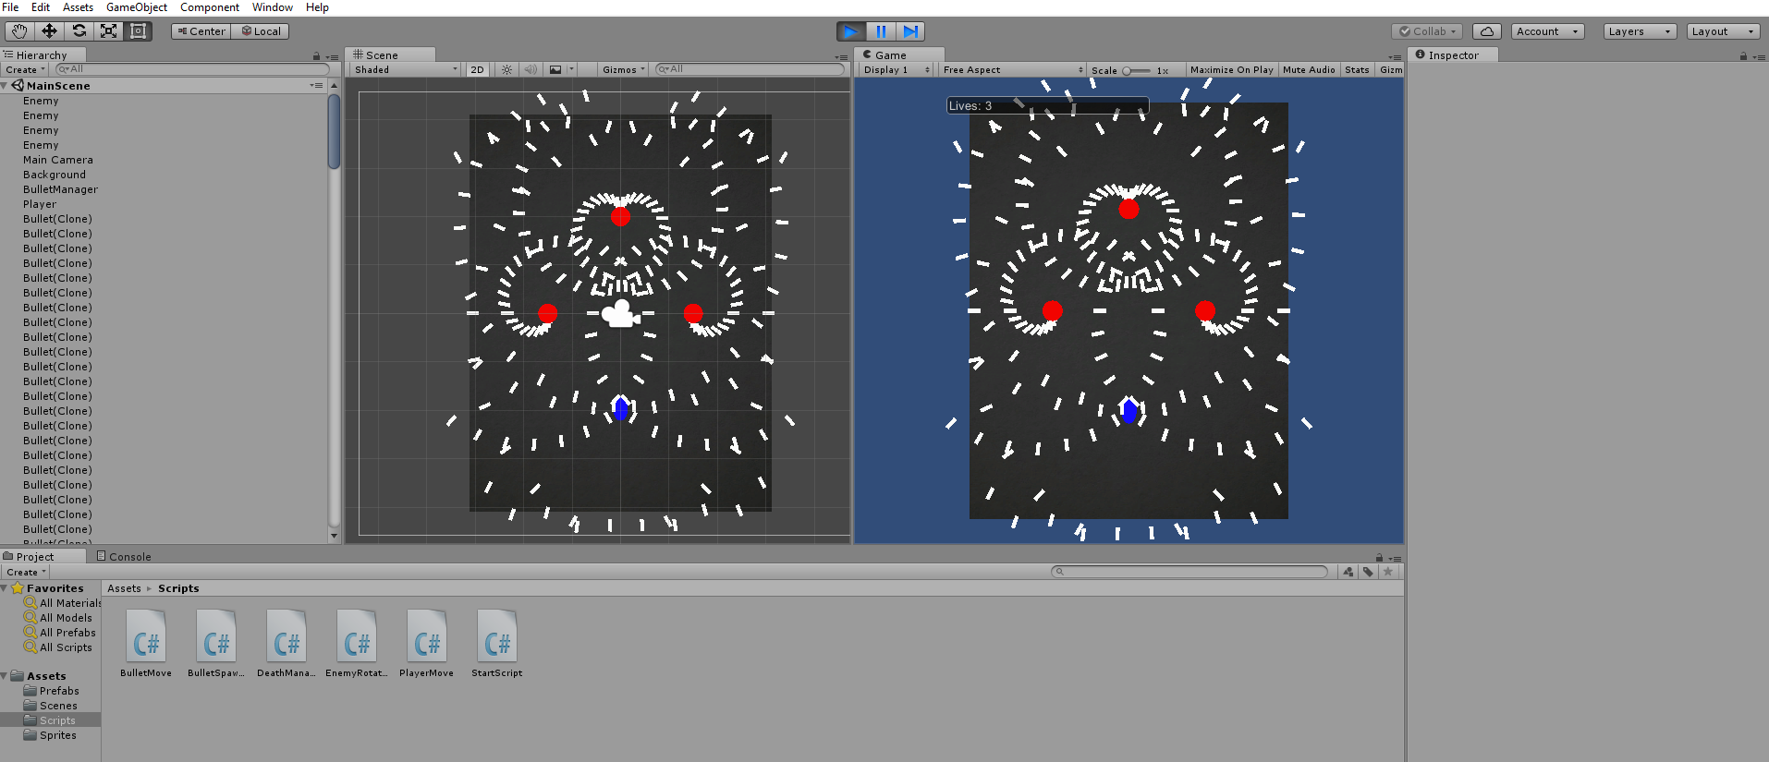
Task: Open MainScene options menu icon
Action: [317, 85]
